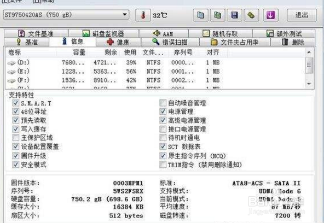Toggle the 预先读取 checkbox
The height and width of the screenshot is (223, 324).
(16, 120)
